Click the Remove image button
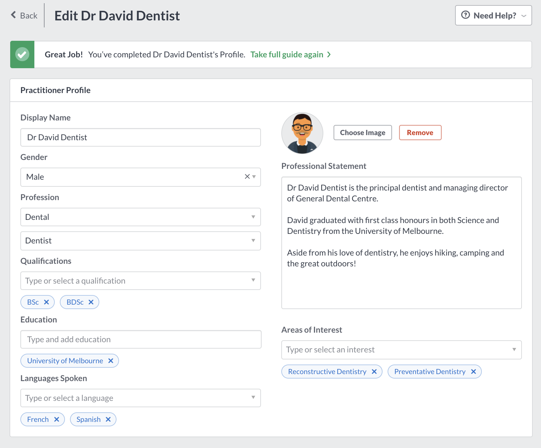 pos(420,133)
